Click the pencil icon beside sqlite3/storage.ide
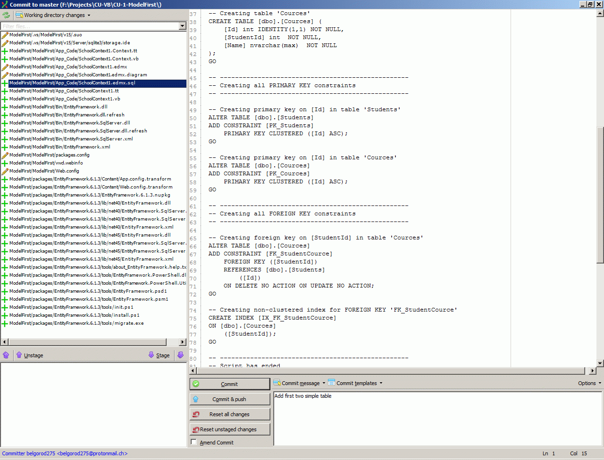Image resolution: width=604 pixels, height=460 pixels. pos(5,43)
